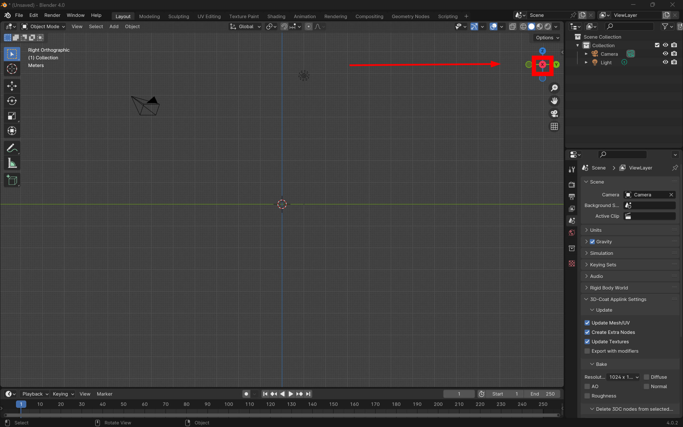Select the Move tool in toolbar
The image size is (683, 427).
(x=12, y=86)
